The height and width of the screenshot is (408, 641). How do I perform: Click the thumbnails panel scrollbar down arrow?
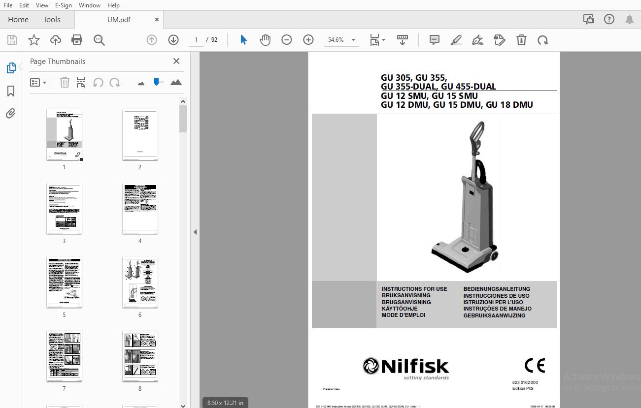tap(183, 405)
